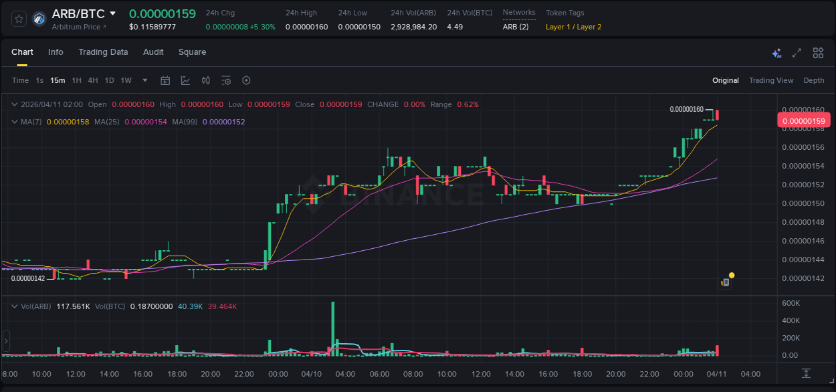Open chart settings hexagon icon
The image size is (836, 392).
point(246,80)
